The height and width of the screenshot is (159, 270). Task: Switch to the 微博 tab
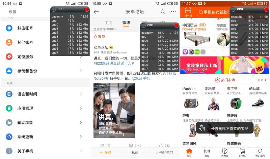coord(126,23)
